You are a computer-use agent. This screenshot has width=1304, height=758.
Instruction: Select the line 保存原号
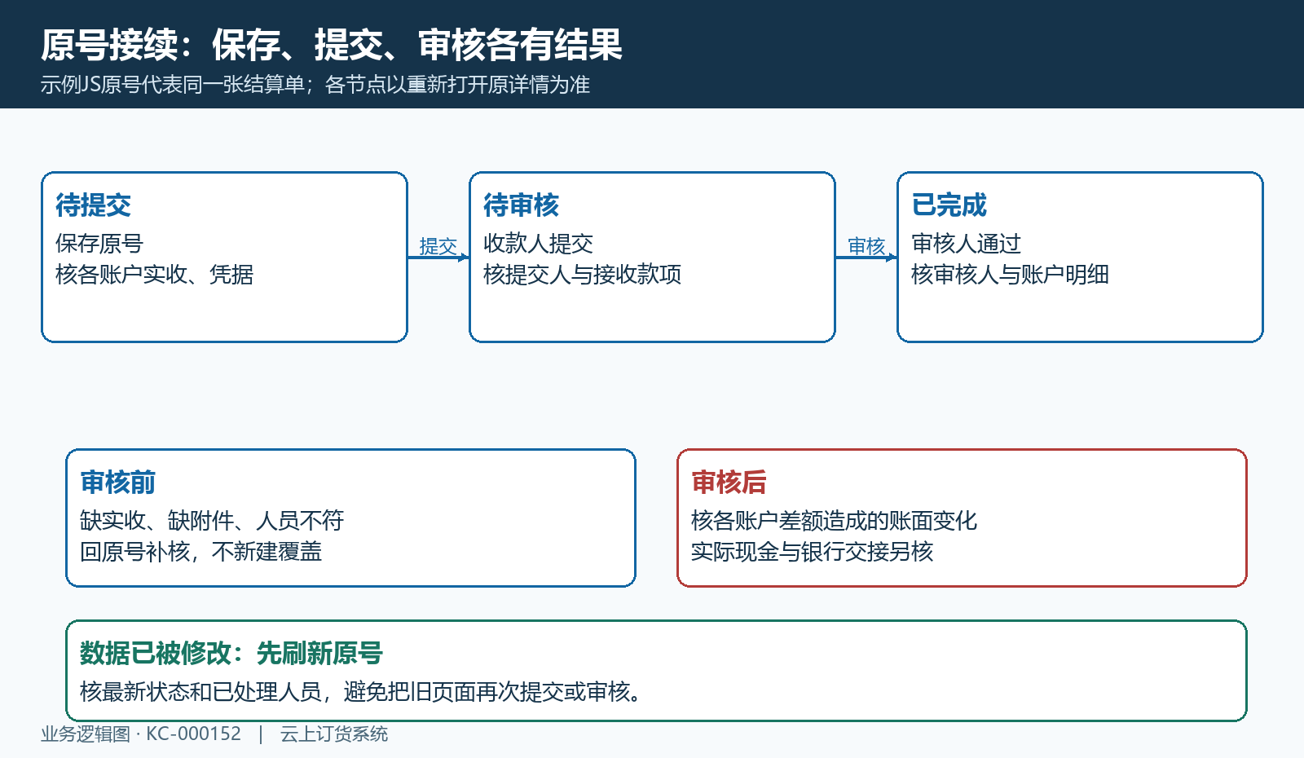(99, 243)
